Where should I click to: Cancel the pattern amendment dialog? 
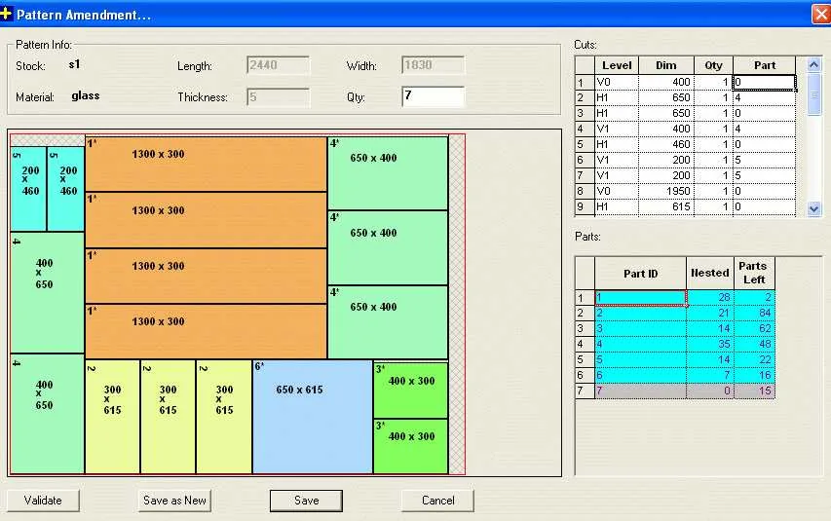click(x=437, y=501)
